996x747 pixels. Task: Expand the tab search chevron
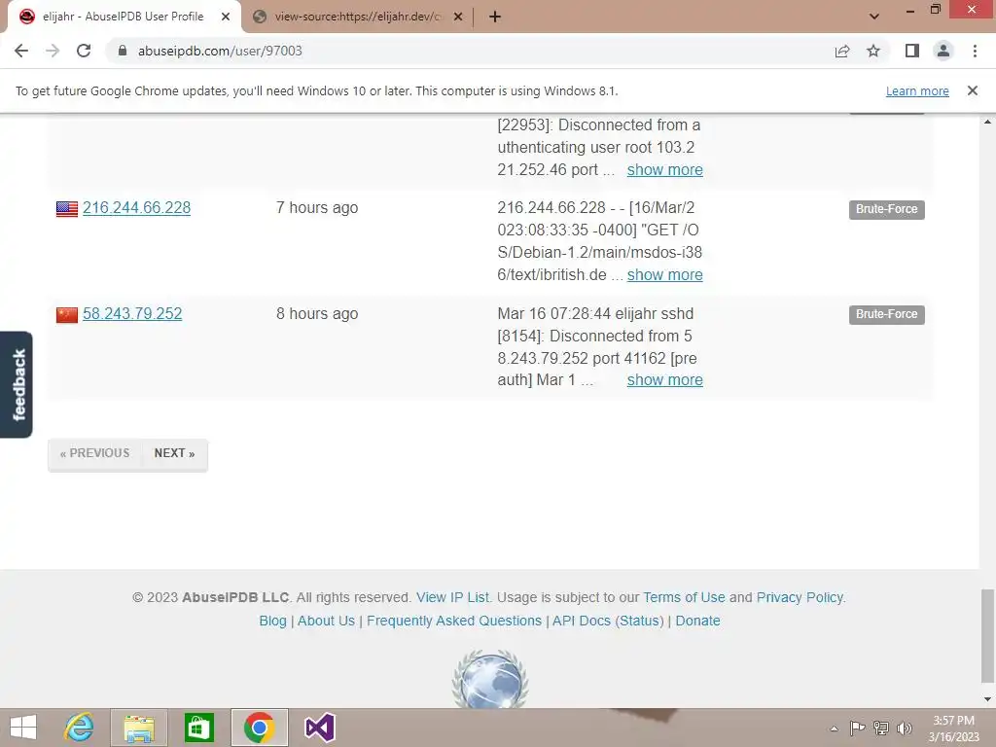point(874,17)
